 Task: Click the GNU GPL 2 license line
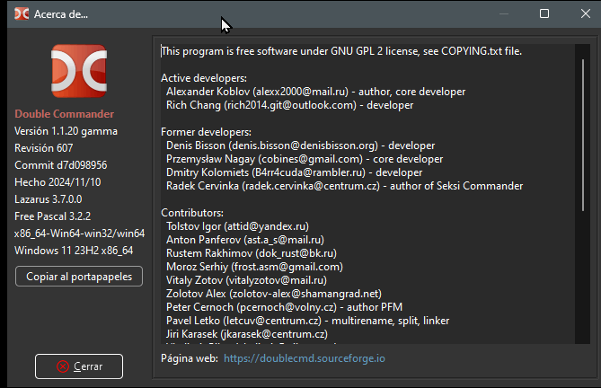point(341,51)
